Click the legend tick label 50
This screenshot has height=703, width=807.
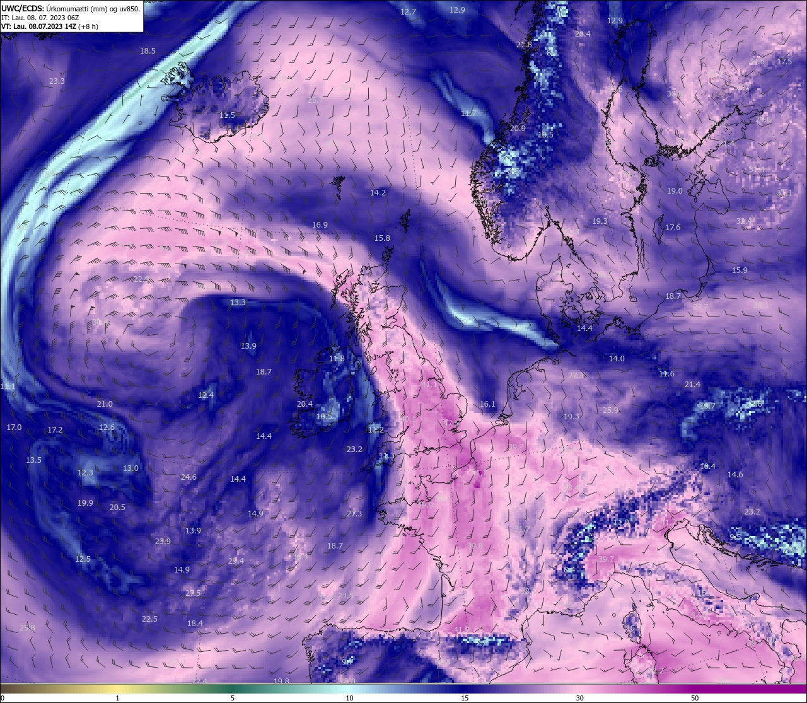[695, 698]
